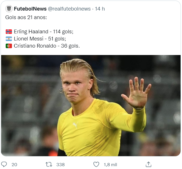Click the Argentina flag emoji
The width and height of the screenshot is (182, 169).
[x=9, y=39]
